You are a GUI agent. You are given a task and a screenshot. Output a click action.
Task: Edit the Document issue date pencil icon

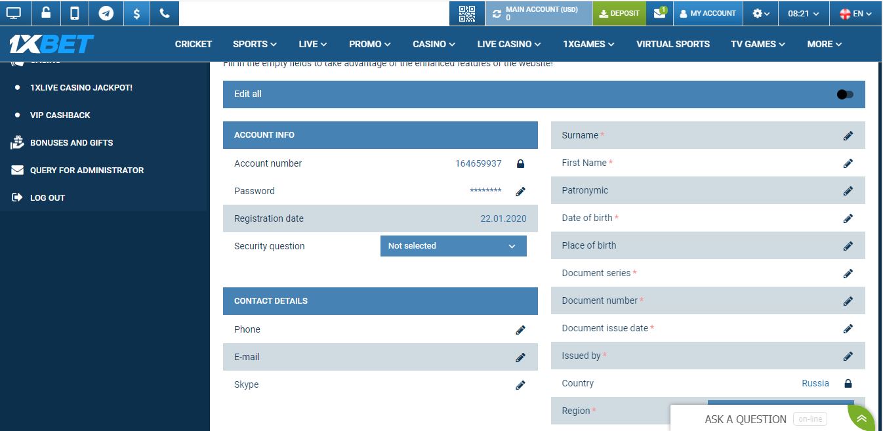(x=848, y=329)
